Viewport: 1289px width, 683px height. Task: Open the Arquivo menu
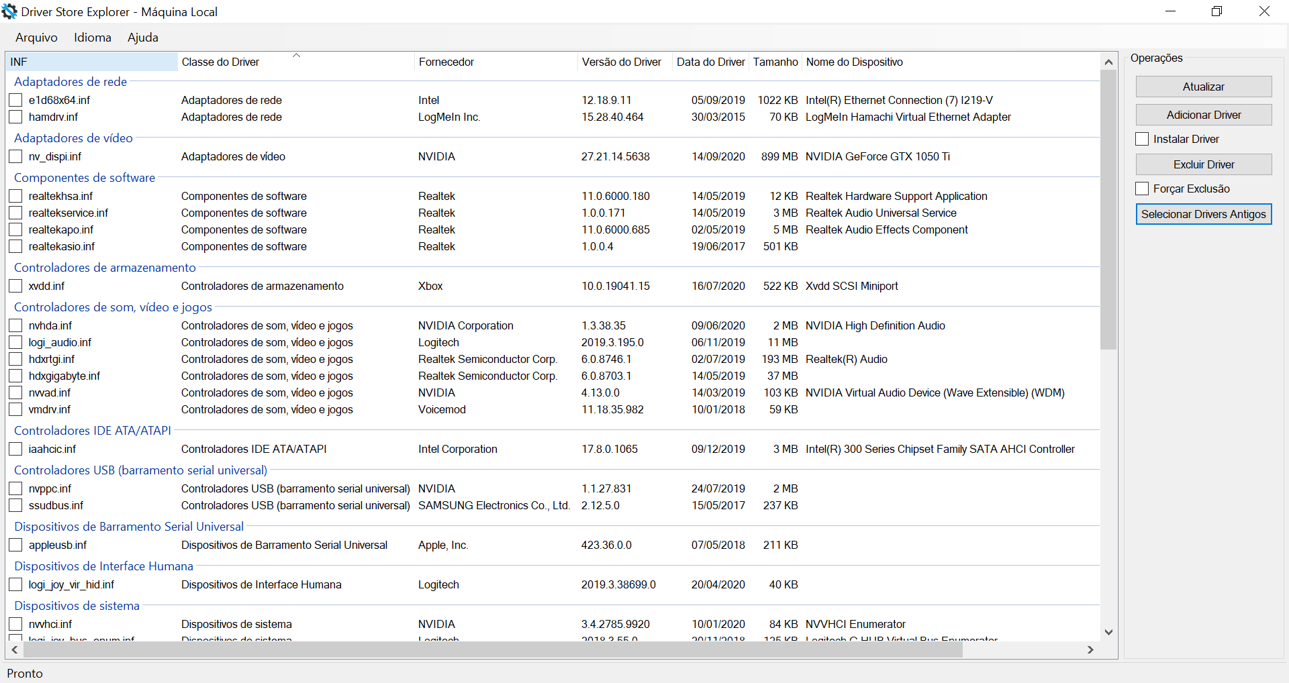tap(36, 38)
